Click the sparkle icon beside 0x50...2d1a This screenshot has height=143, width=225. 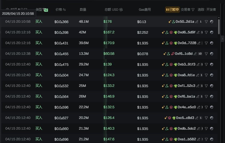pyautogui.click(x=170, y=22)
